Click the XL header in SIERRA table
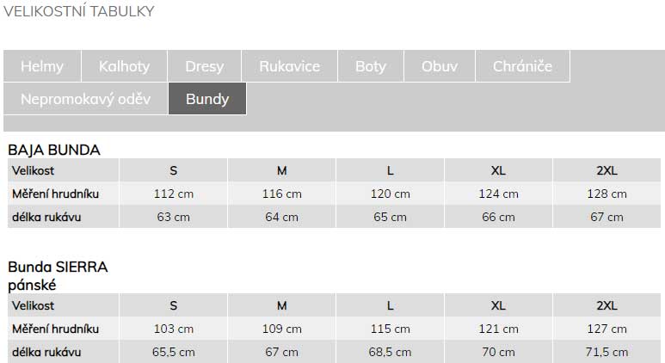This screenshot has height=363, width=665. [498, 305]
